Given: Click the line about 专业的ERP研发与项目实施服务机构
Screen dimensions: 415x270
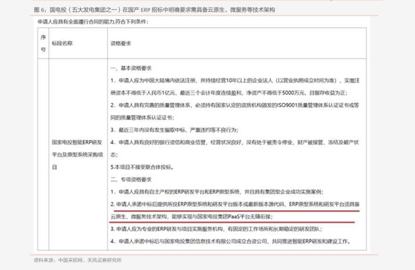Looking at the screenshot, I should tap(216, 229).
